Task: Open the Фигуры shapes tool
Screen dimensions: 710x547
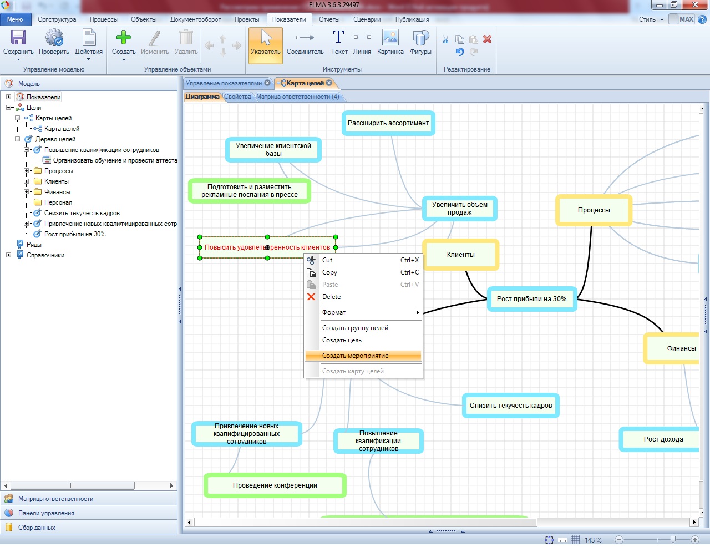Action: tap(420, 38)
